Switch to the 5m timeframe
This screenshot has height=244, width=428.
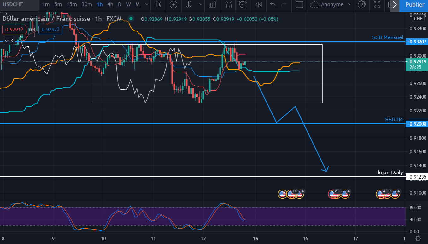coord(58,5)
